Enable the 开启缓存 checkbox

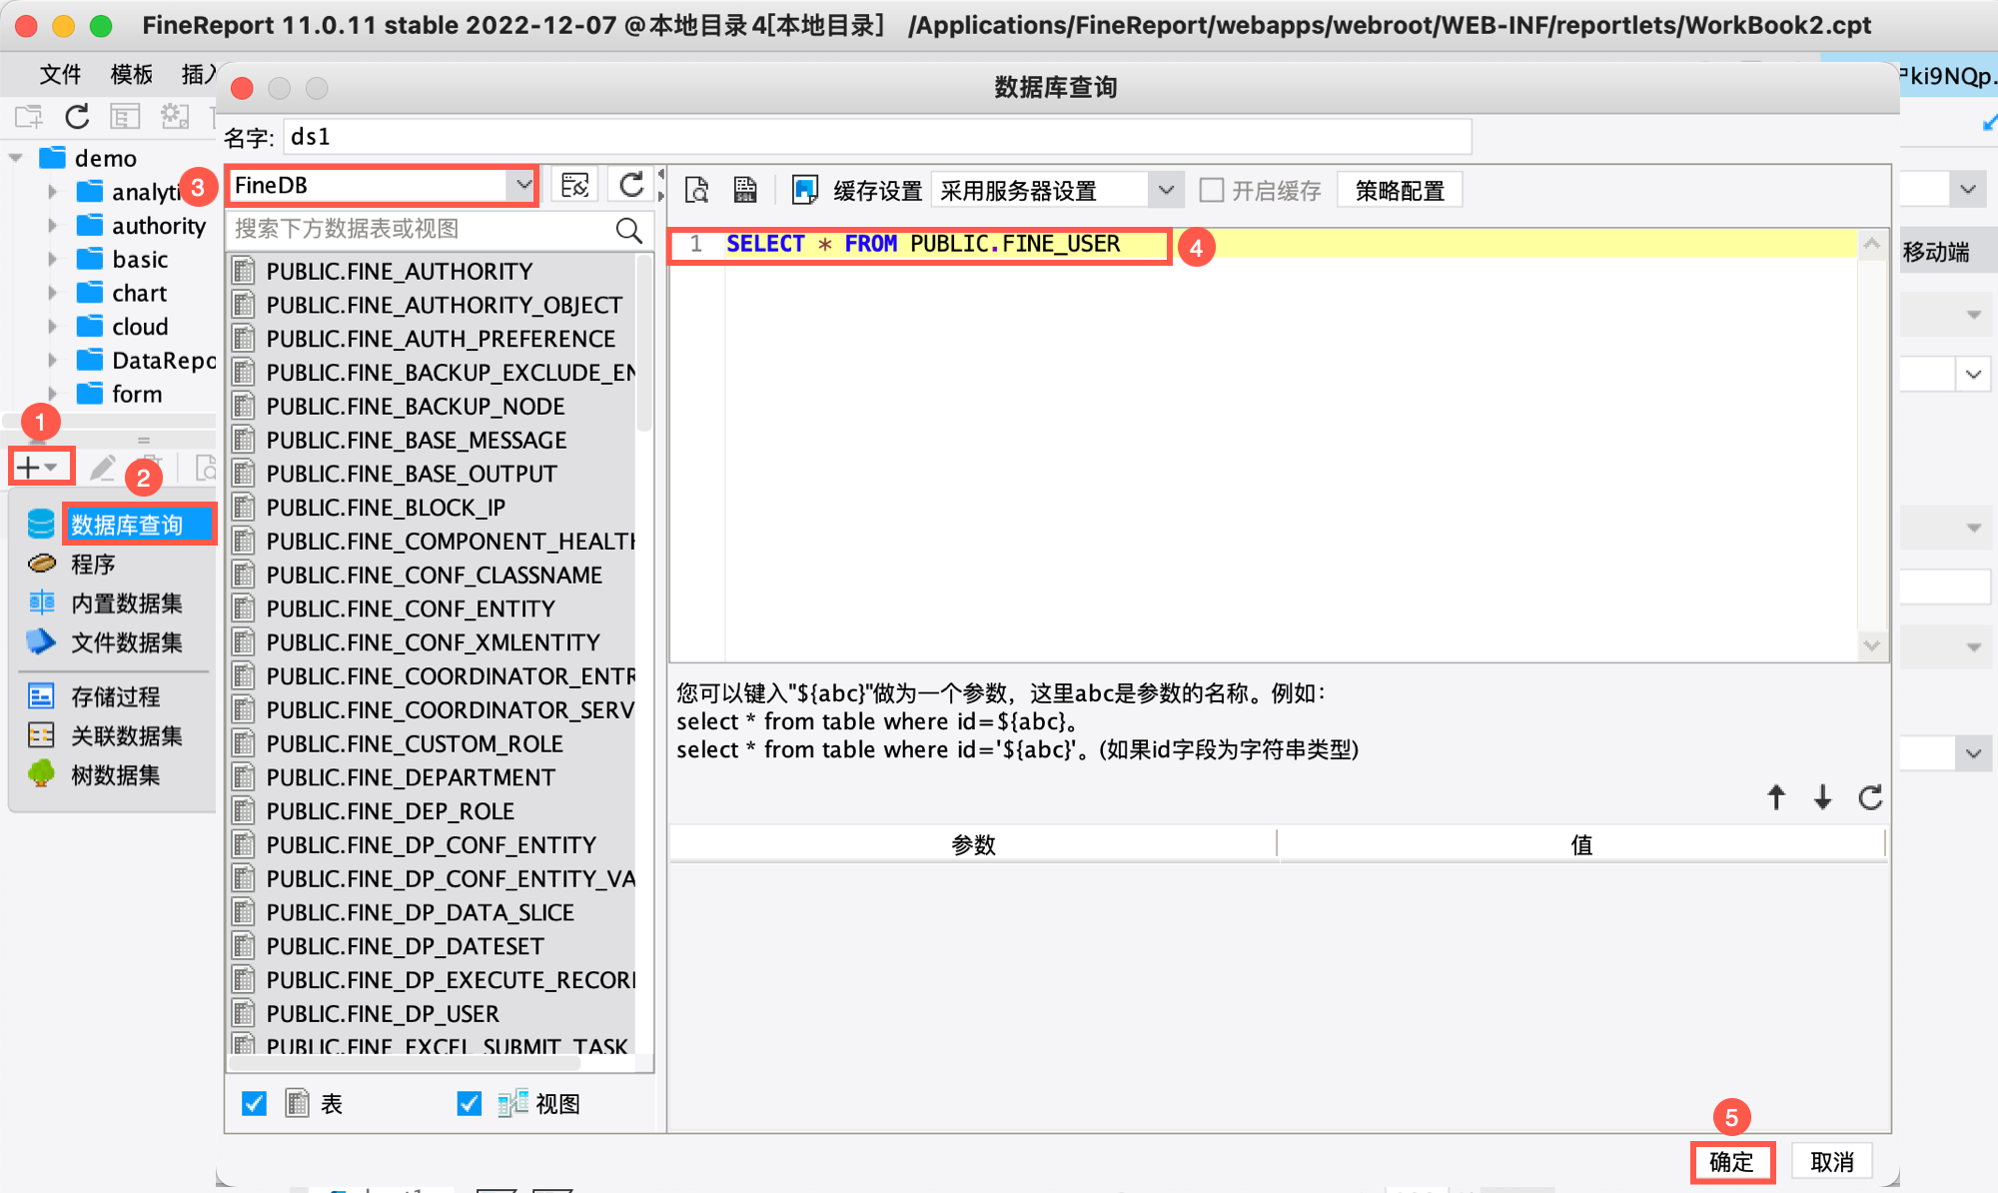click(1212, 190)
